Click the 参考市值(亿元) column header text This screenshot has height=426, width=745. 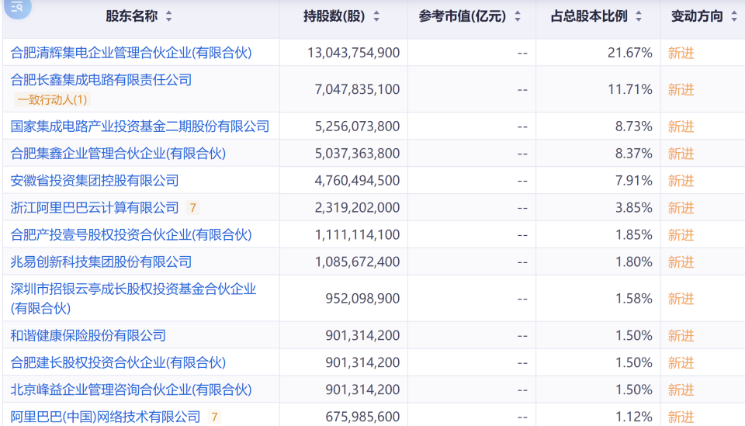click(463, 16)
